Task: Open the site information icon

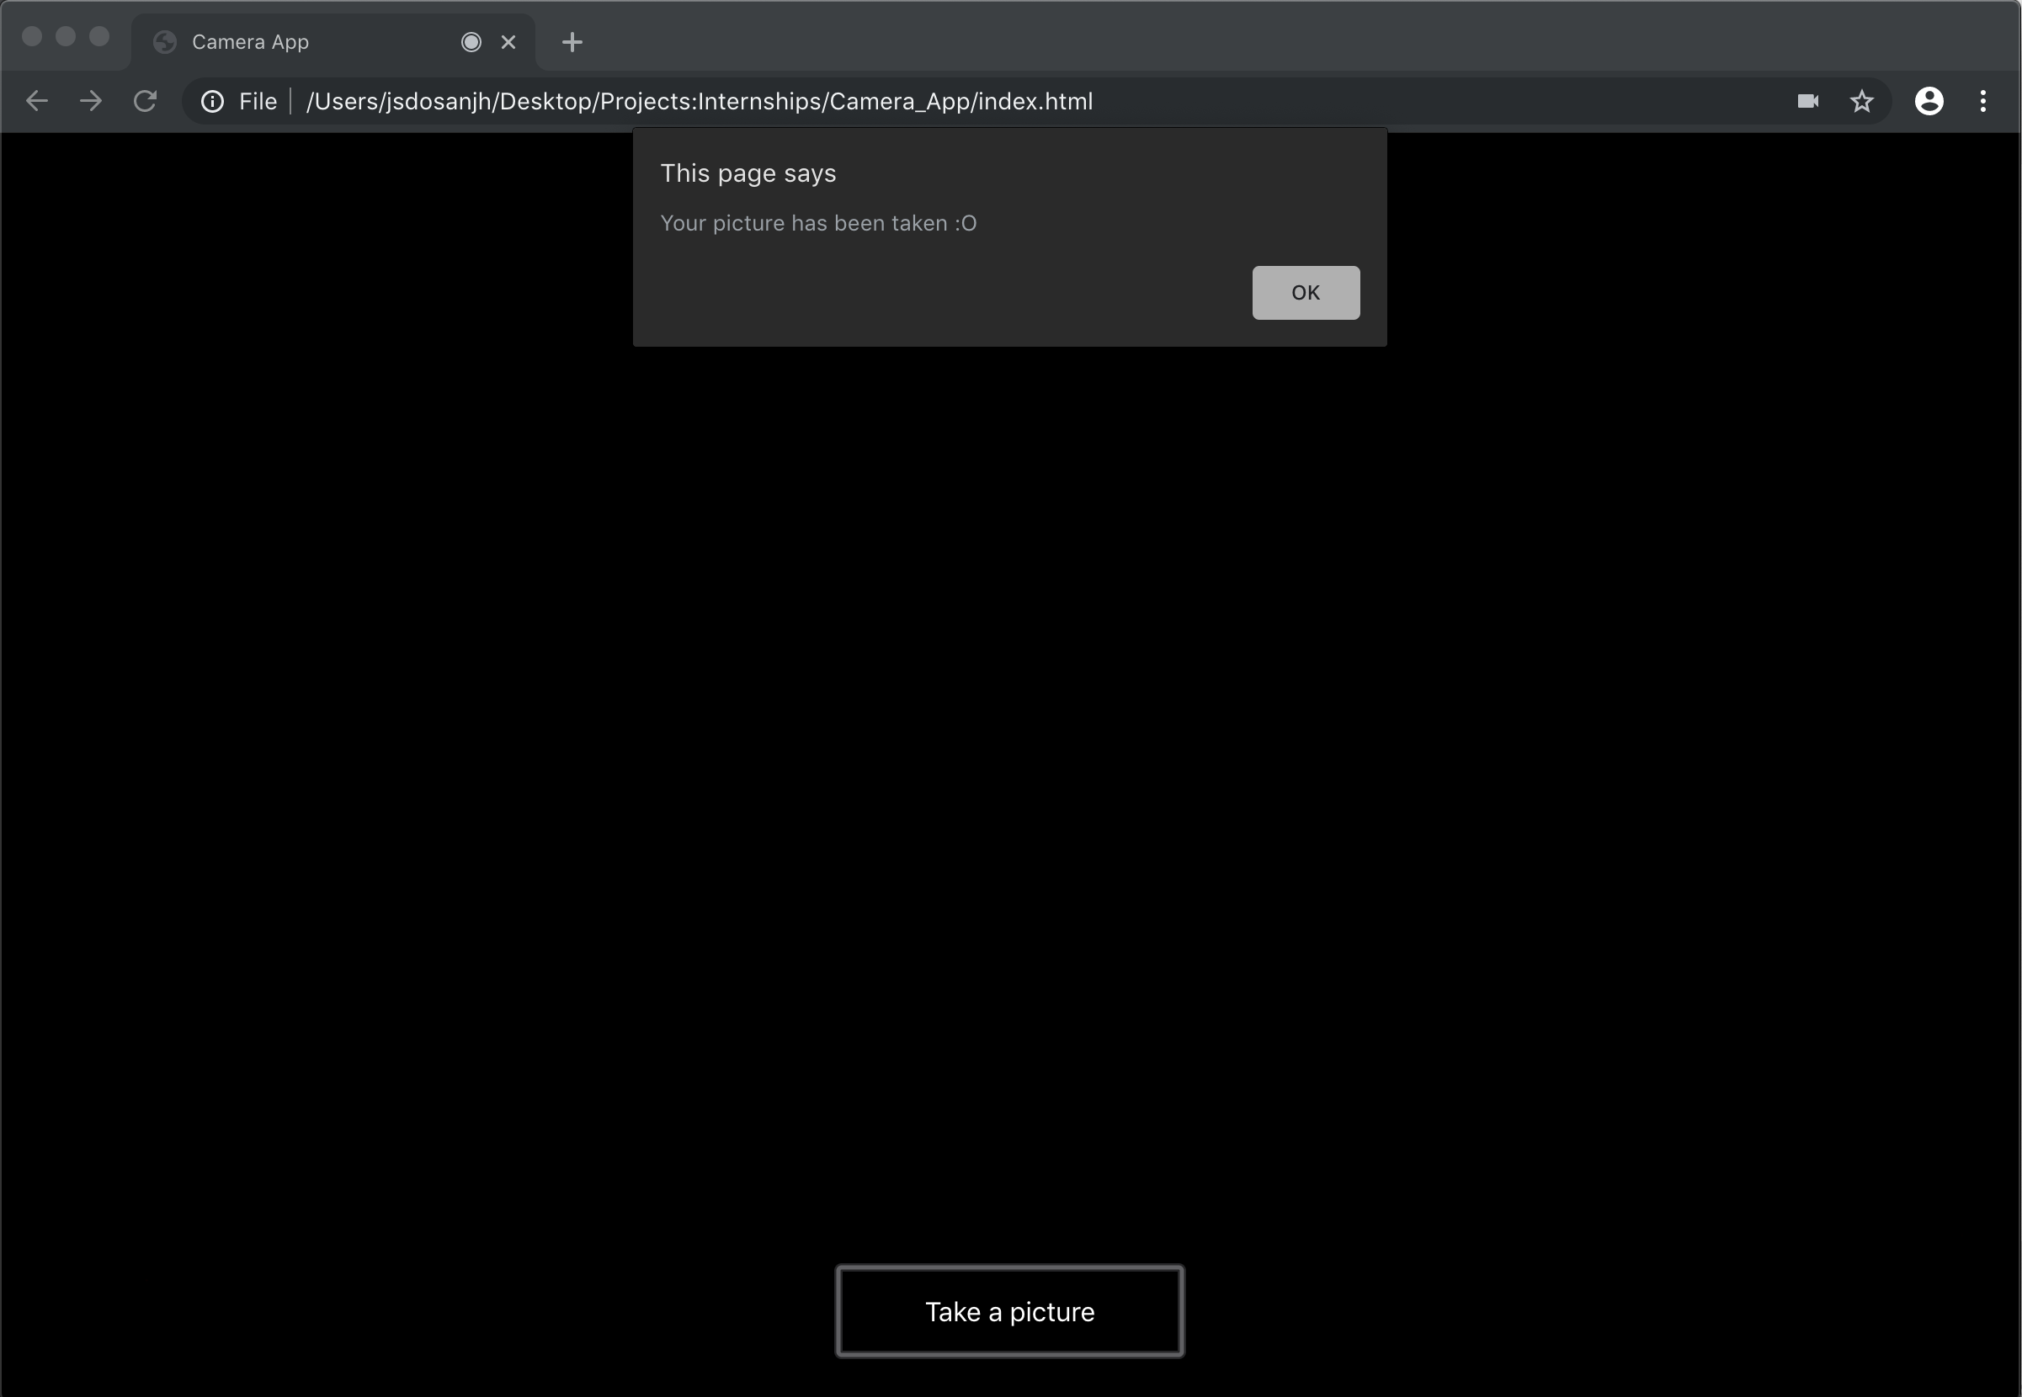Action: pyautogui.click(x=212, y=102)
